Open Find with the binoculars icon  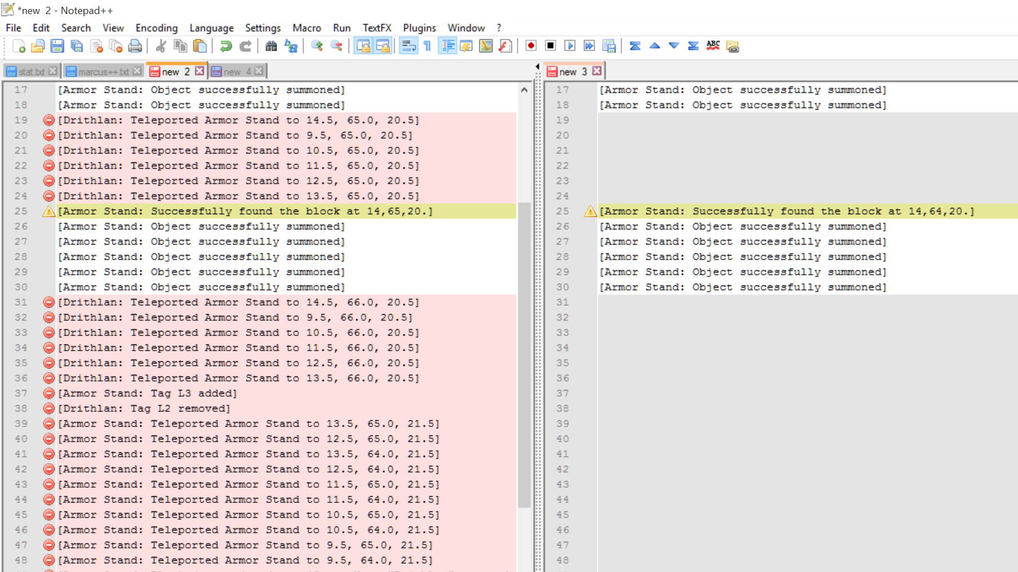271,46
